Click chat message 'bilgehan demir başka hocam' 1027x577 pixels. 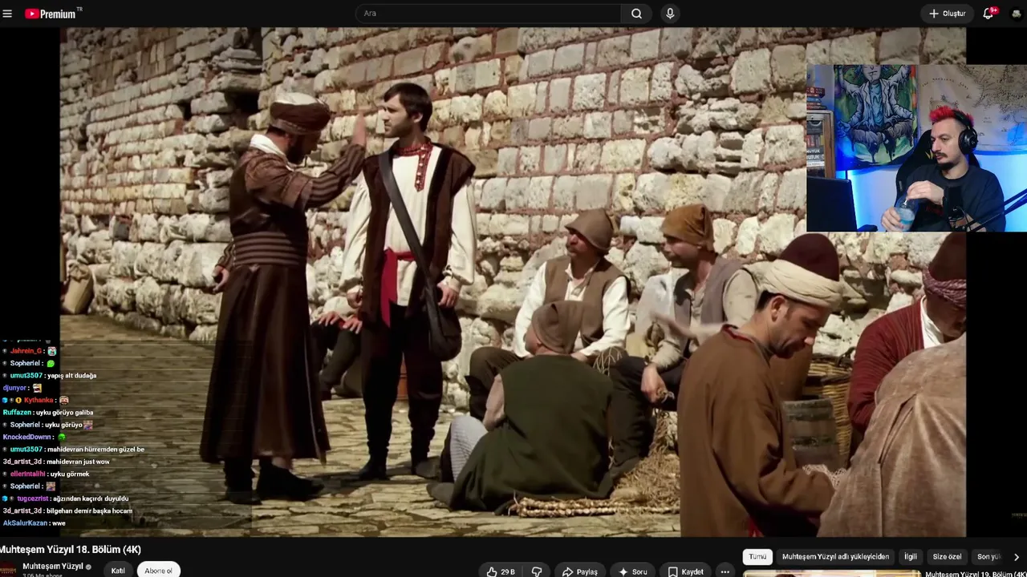point(89,510)
